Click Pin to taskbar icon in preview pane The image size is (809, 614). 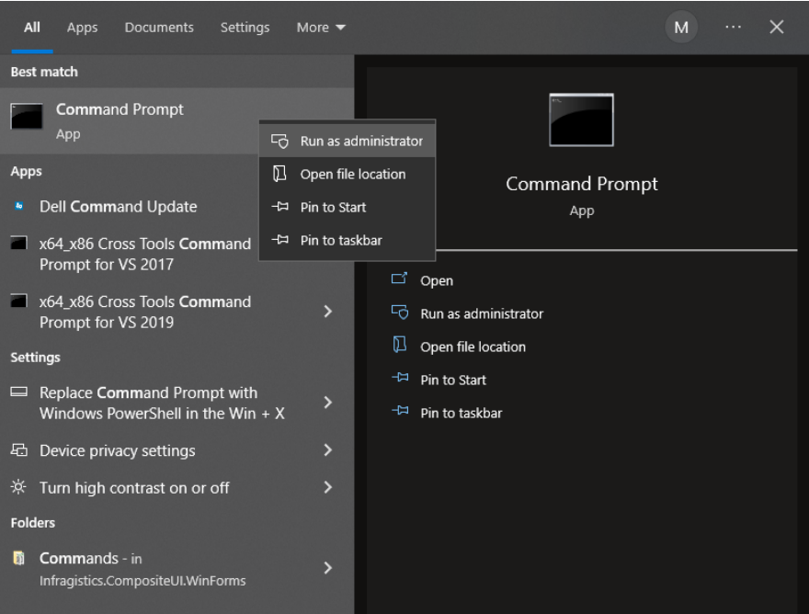[x=400, y=411]
